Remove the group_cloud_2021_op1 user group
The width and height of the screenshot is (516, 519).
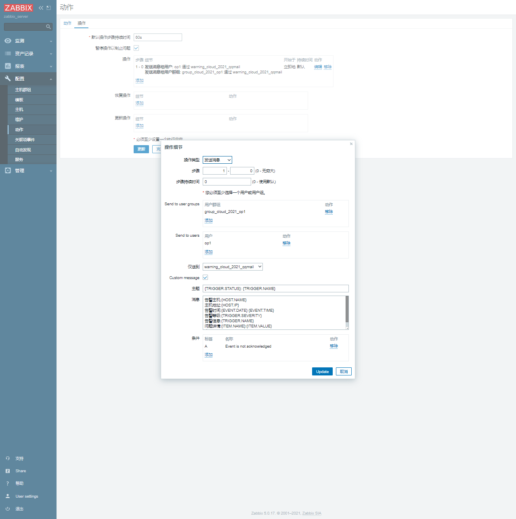click(x=329, y=212)
